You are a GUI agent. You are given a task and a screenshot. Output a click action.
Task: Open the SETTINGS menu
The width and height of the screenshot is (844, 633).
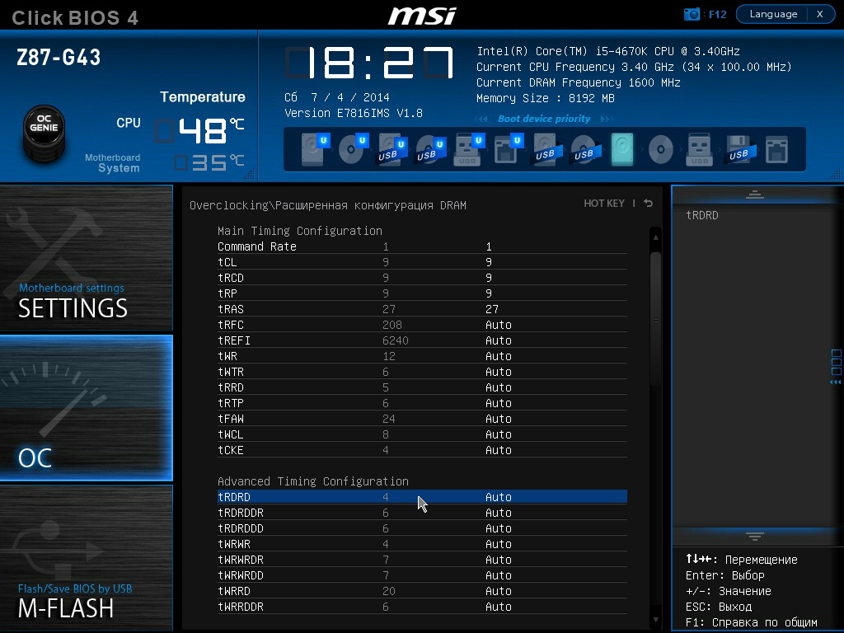[86, 258]
